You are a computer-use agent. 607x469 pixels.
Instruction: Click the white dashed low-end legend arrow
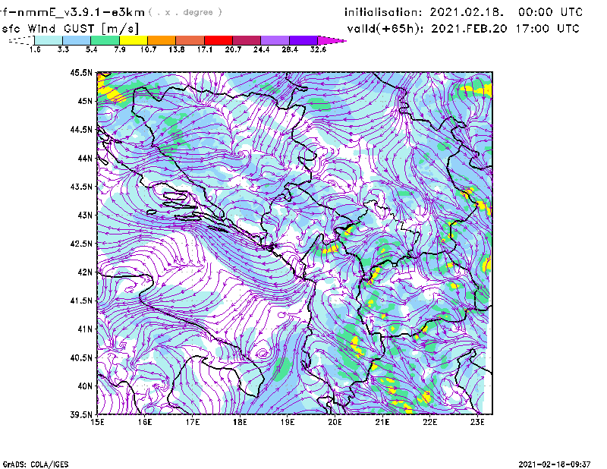[x=21, y=40]
